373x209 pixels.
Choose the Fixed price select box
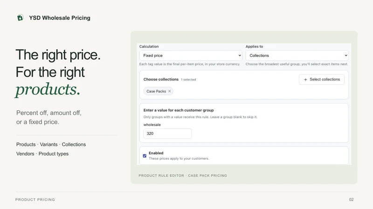click(x=191, y=55)
